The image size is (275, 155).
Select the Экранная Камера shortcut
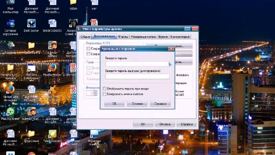[94, 138]
